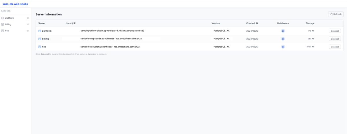The width and height of the screenshot is (347, 134).
Task: Select billing server in the sidebar
Action: (x=16, y=24)
